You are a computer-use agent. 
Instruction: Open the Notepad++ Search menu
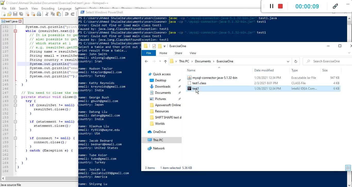point(23,8)
